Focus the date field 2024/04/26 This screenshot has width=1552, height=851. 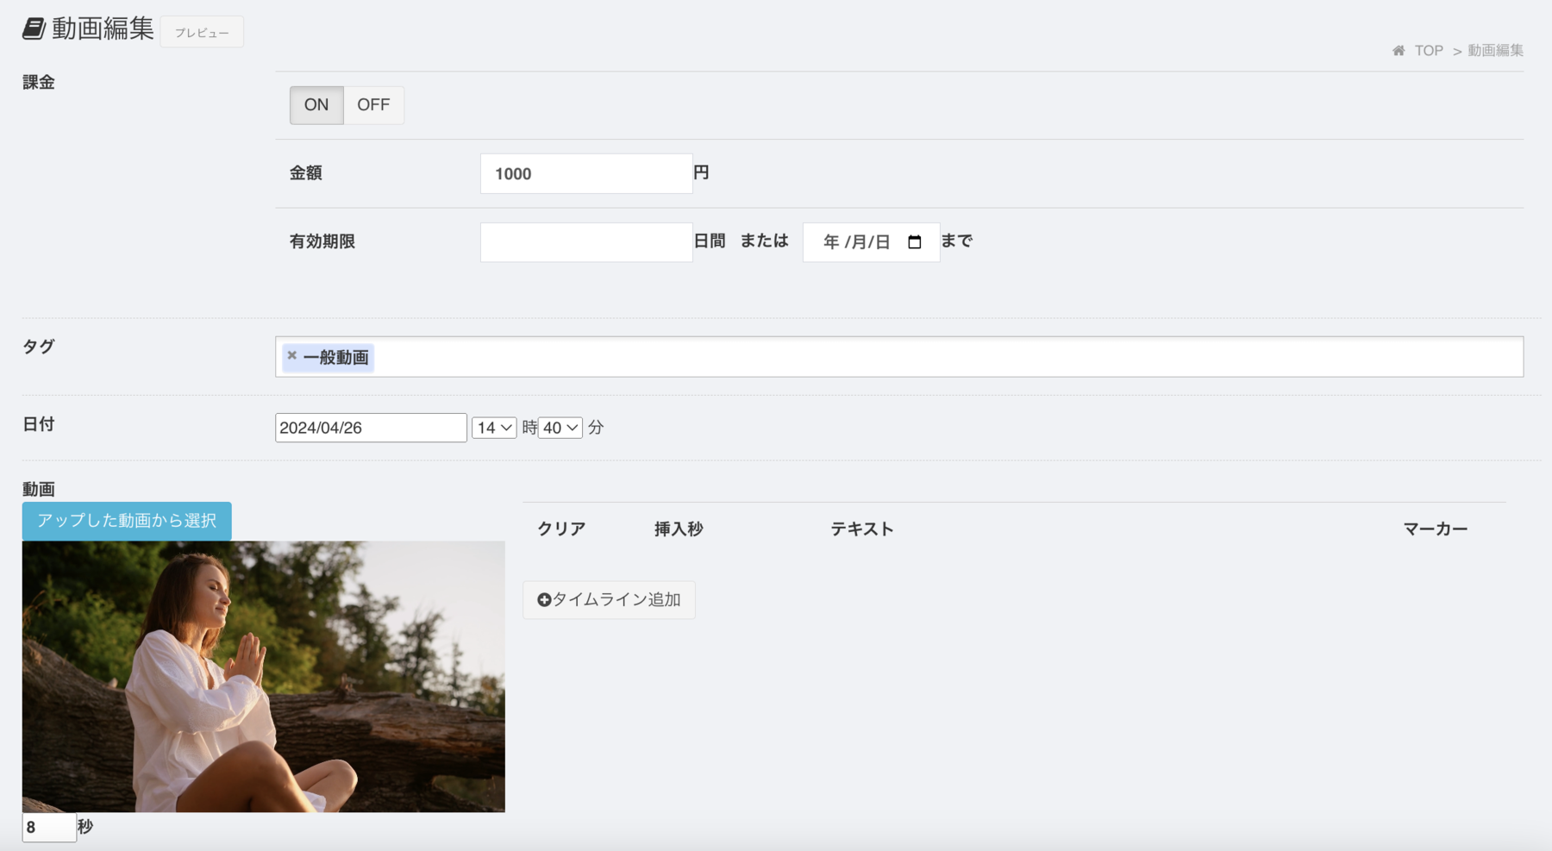tap(371, 428)
